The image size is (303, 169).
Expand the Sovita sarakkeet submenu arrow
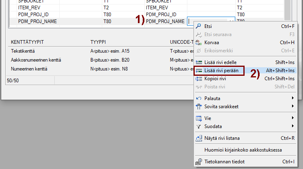click(x=292, y=107)
